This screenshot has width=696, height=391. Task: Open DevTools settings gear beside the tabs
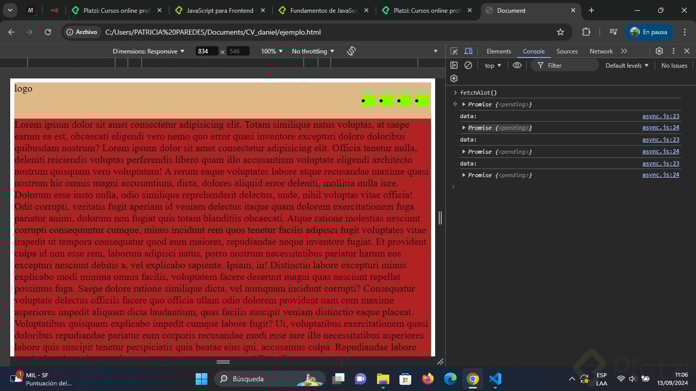[659, 51]
